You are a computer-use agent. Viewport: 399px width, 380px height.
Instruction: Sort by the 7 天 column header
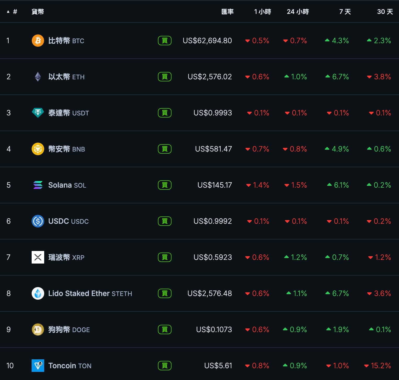345,12
